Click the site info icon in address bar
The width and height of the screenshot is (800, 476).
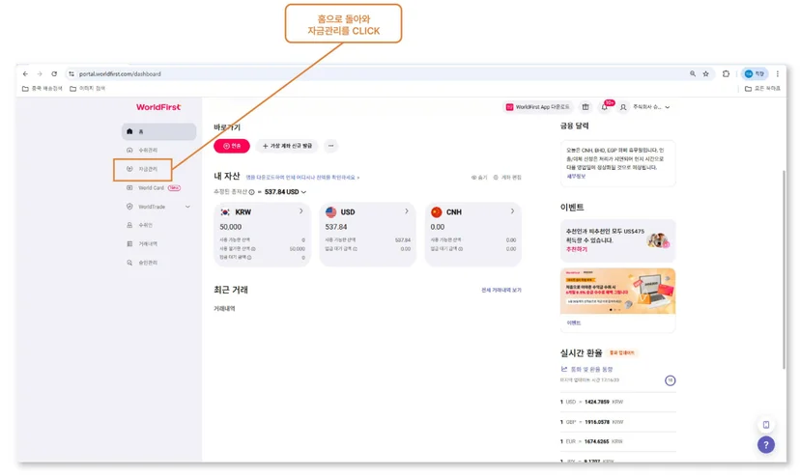[x=71, y=74]
